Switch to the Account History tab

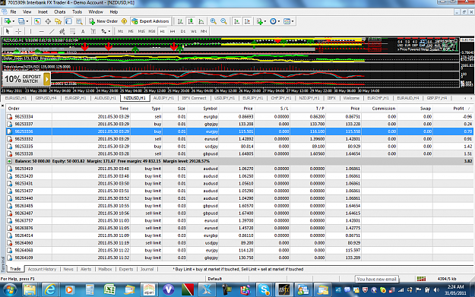(42, 269)
